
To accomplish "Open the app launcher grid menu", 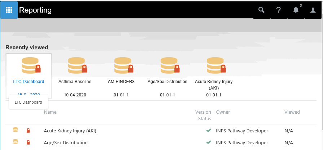I will 9,10.
